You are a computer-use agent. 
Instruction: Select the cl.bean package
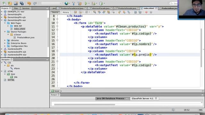[17, 34]
